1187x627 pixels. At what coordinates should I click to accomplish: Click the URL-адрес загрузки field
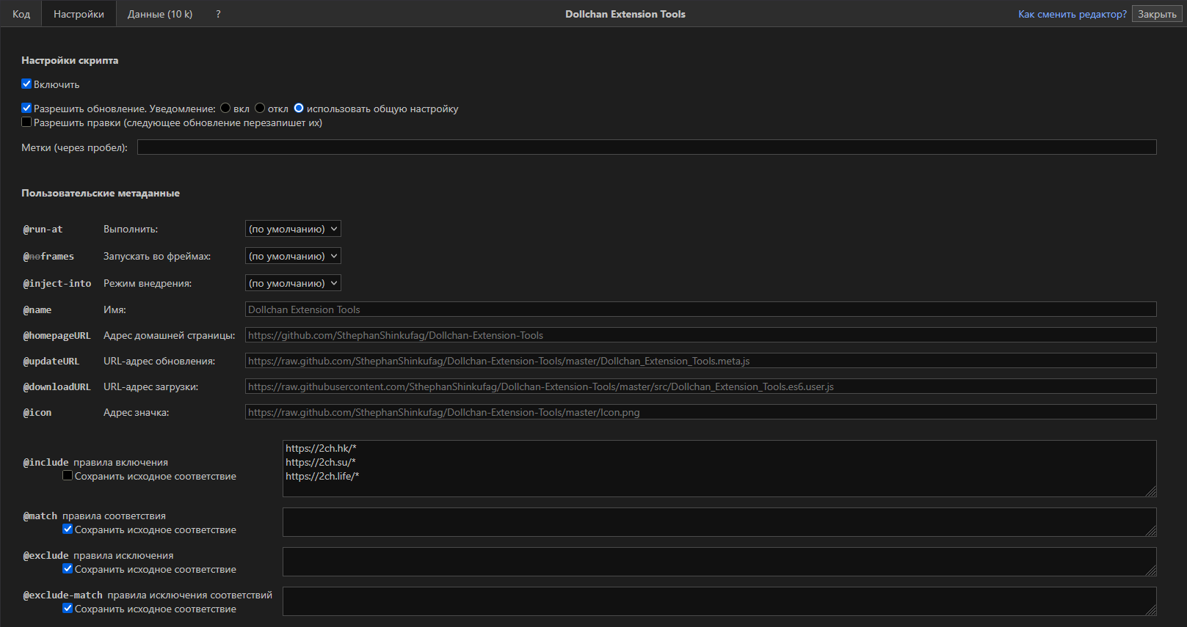[700, 386]
